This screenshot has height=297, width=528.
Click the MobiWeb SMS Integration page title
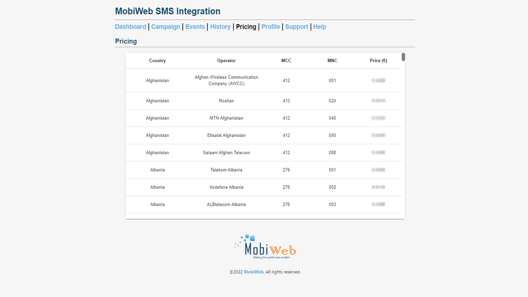click(x=168, y=12)
